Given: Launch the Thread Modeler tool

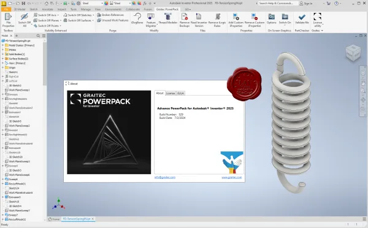Looking at the screenshot, I should pos(168,18).
